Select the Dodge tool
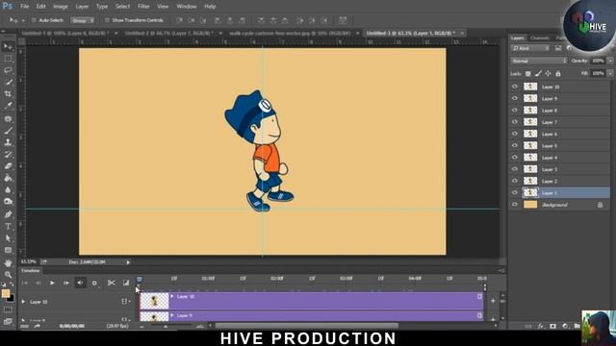Screen dimensions: 616x346 [8, 202]
